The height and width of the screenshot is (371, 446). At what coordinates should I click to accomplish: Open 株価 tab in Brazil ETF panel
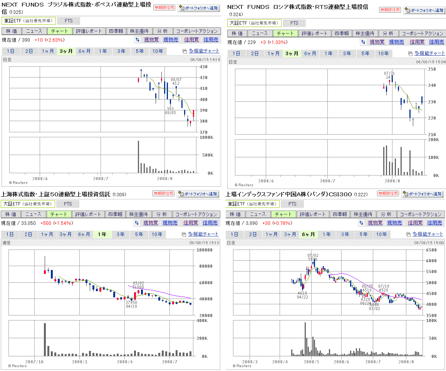click(12, 31)
